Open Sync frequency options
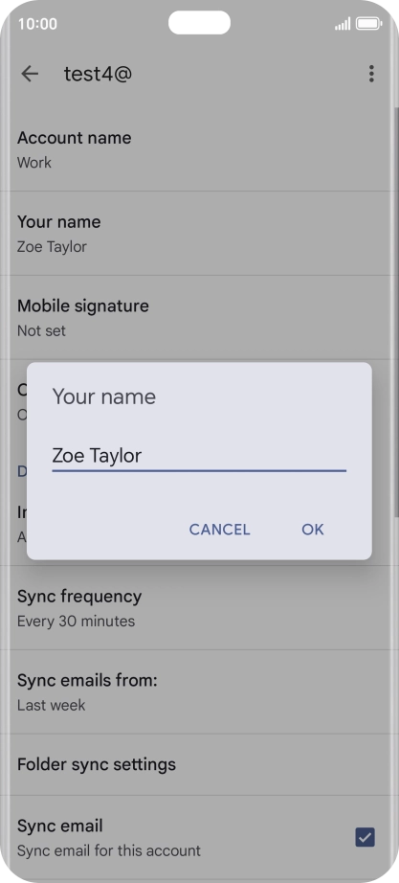Screen dimensions: 399x883 (199, 608)
